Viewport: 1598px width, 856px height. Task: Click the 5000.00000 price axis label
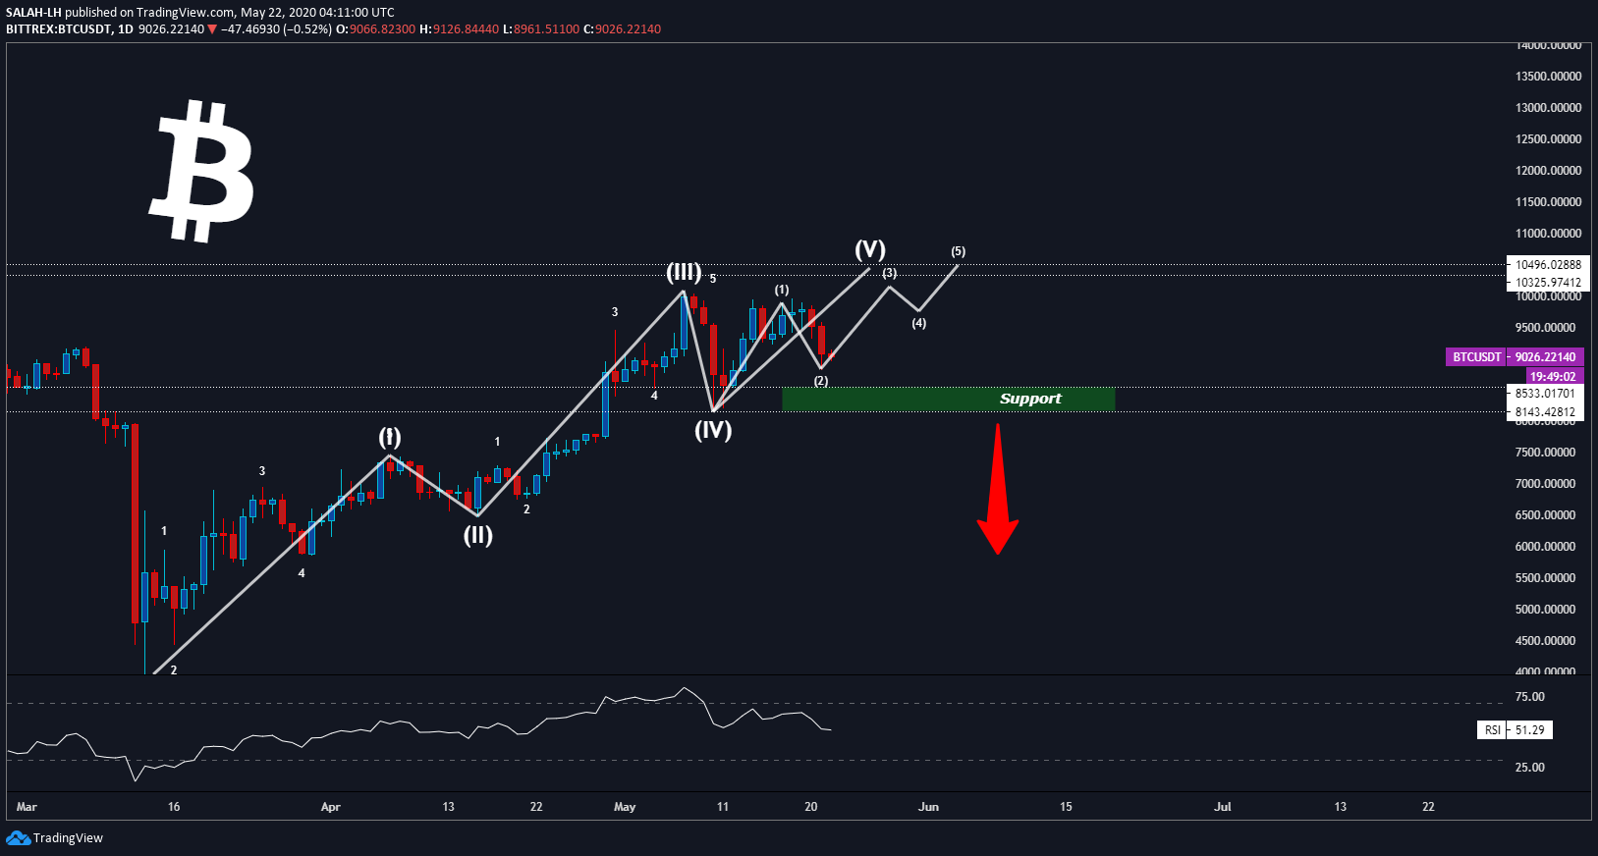tap(1545, 610)
